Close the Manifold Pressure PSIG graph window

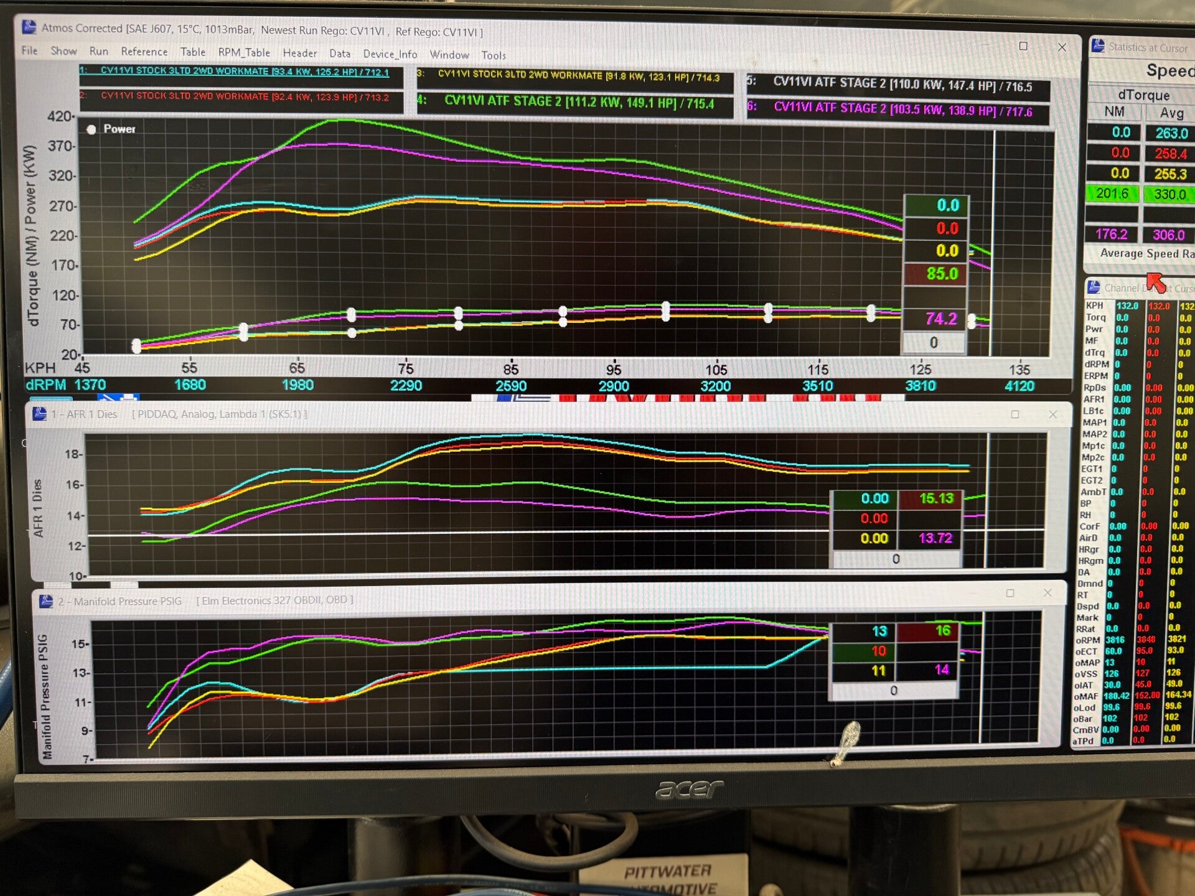tap(1047, 593)
